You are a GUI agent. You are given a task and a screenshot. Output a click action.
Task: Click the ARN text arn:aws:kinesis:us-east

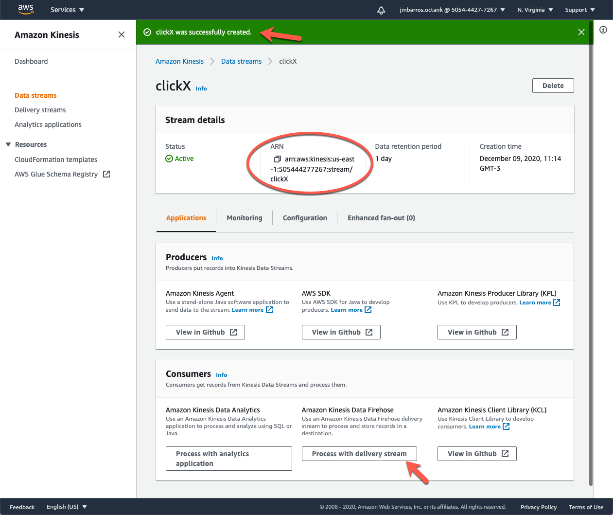click(319, 159)
